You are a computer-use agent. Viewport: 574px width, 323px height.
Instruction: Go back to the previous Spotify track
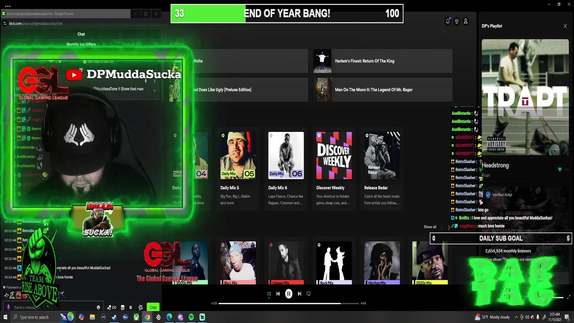point(278,294)
